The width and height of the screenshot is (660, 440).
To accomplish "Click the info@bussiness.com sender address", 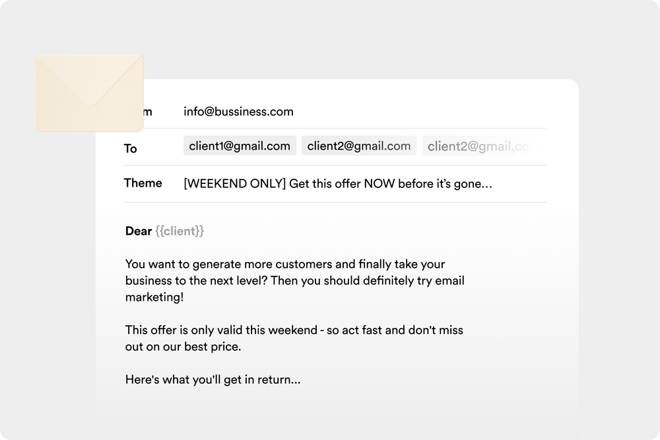I will coord(238,111).
